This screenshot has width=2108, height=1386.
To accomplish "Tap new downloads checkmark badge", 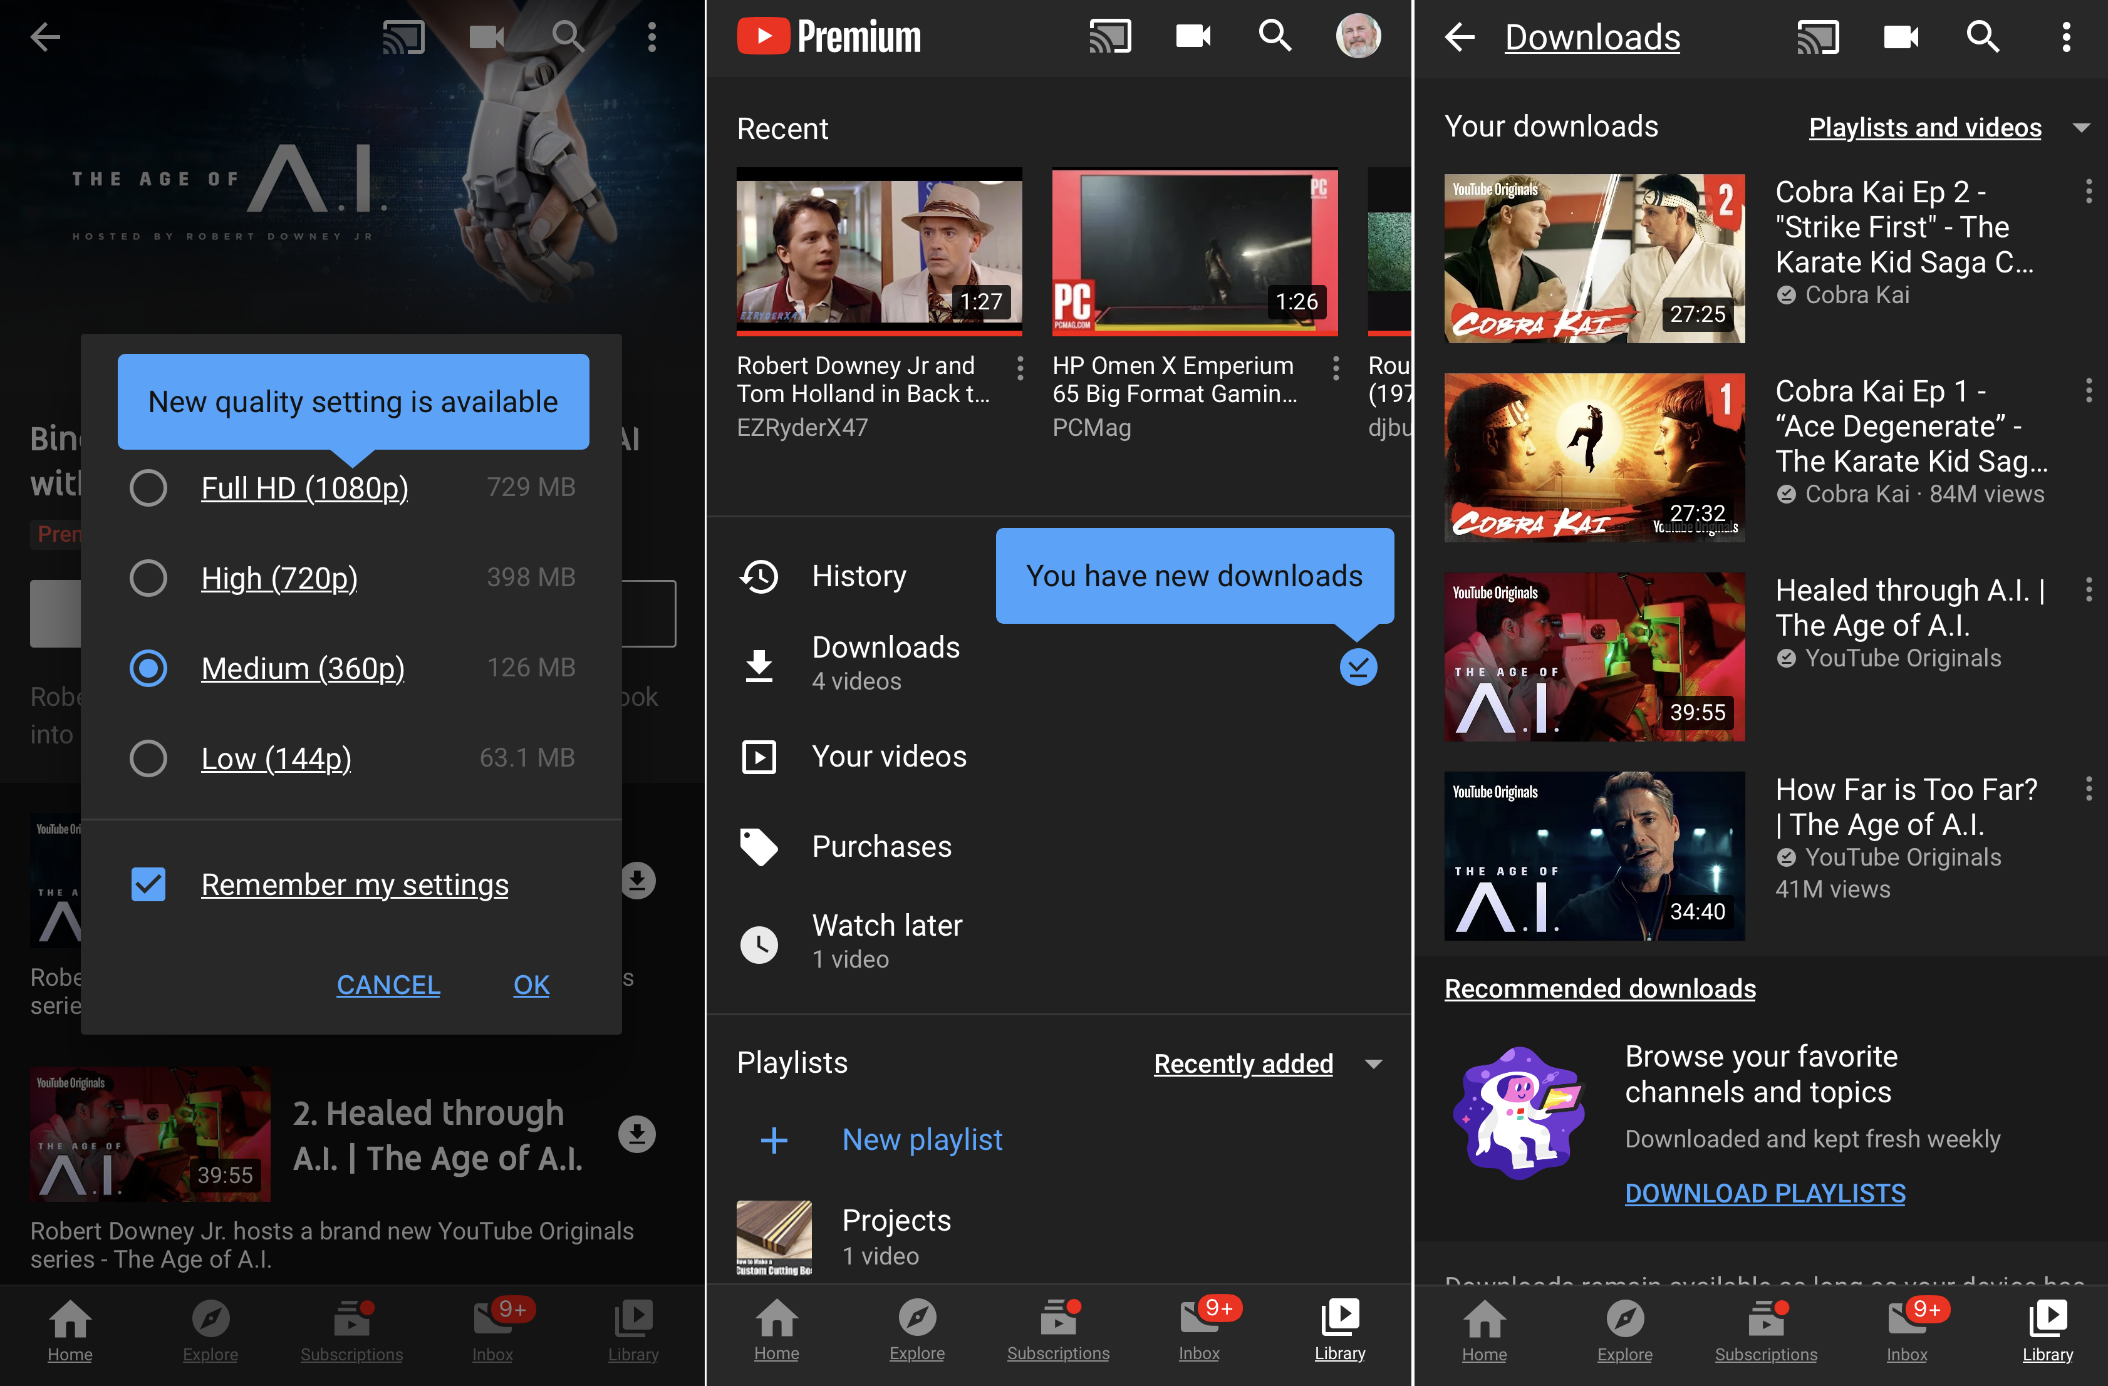I will (x=1358, y=668).
